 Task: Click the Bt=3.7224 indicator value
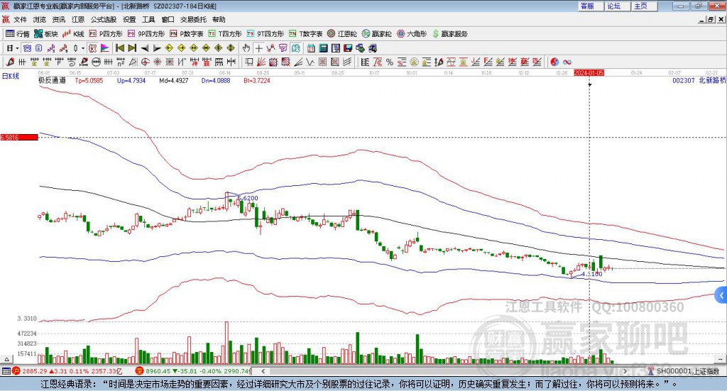[x=257, y=81]
